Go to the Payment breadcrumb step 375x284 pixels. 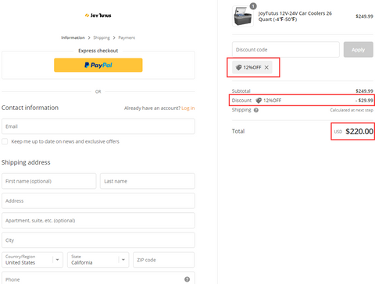127,37
